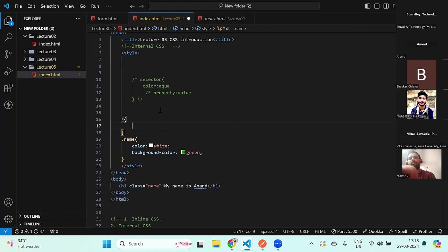Click the green color swatch in code
Image resolution: width=448 pixels, height=252 pixels.
pyautogui.click(x=183, y=152)
